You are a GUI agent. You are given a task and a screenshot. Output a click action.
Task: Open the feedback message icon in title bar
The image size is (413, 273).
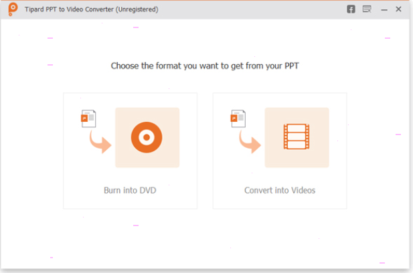click(x=367, y=9)
